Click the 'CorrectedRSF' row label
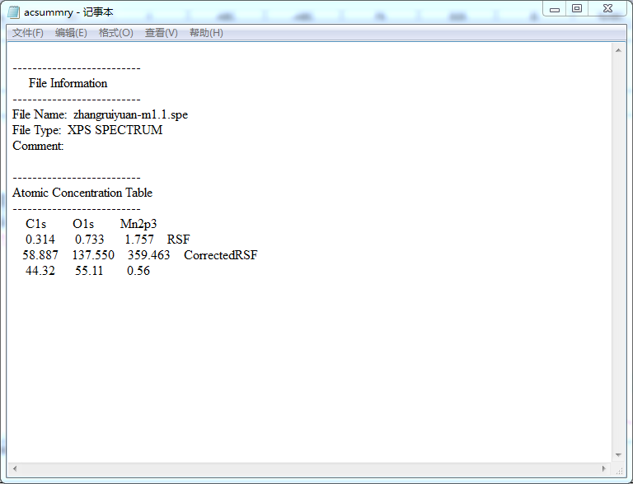Screen dimensions: 633x484 (221, 255)
